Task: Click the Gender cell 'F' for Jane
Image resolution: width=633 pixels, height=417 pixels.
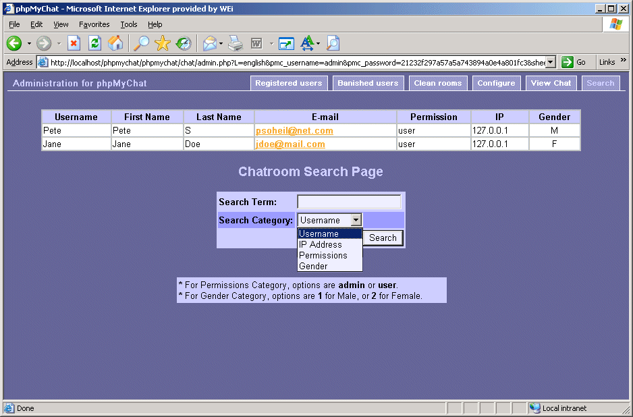Action: click(554, 144)
